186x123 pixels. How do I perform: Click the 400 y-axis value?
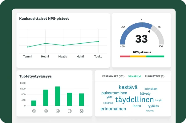[23, 100]
